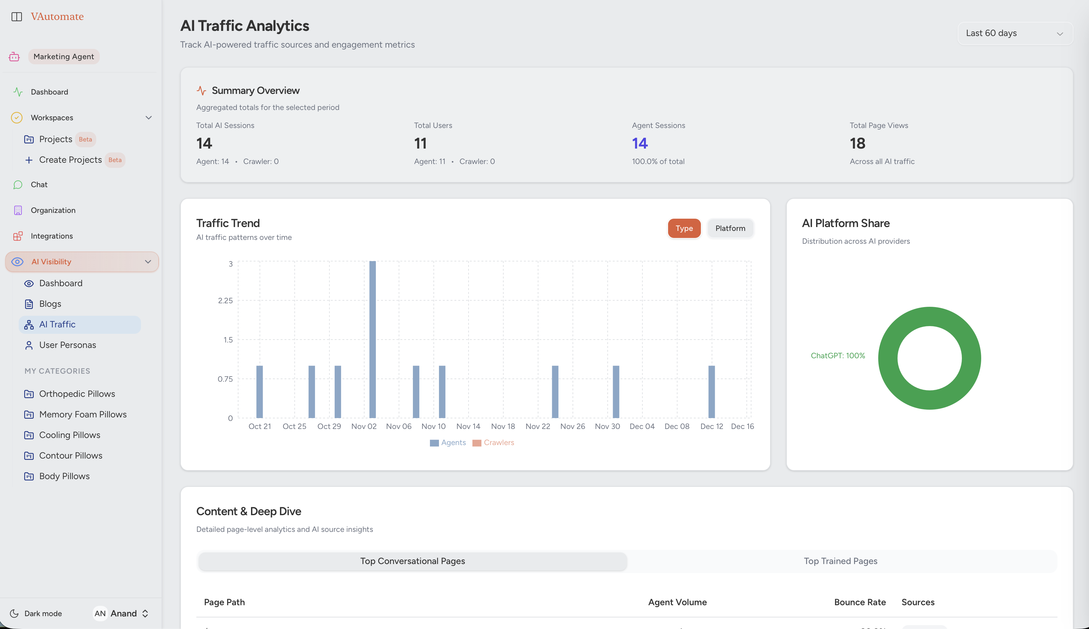Click the Chat bubble icon
Image resolution: width=1089 pixels, height=629 pixels.
tap(18, 185)
